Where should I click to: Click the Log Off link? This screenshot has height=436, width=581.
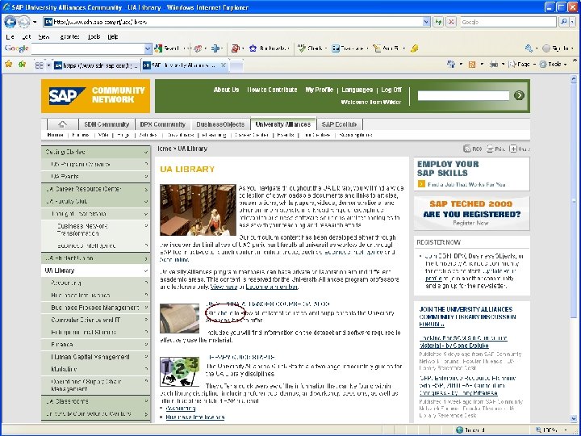tap(391, 90)
